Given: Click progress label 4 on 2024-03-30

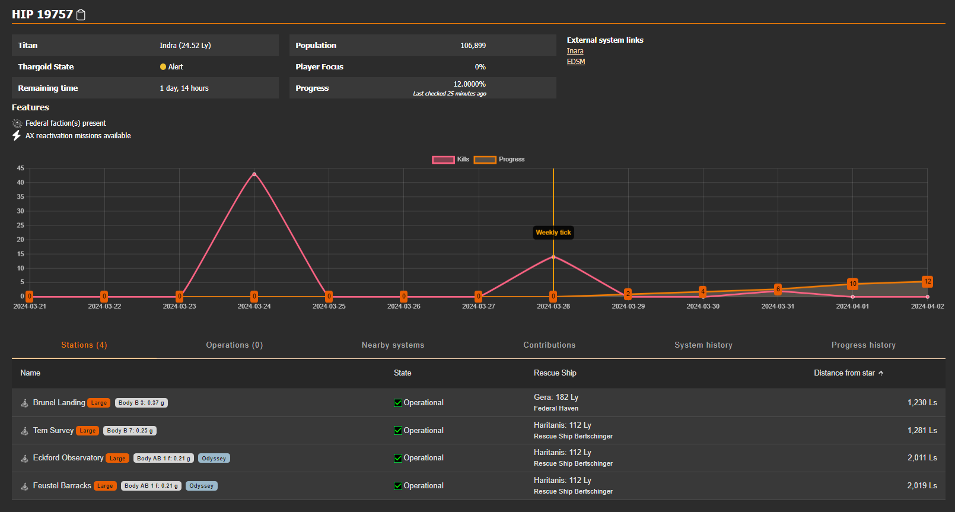Looking at the screenshot, I should coord(703,291).
